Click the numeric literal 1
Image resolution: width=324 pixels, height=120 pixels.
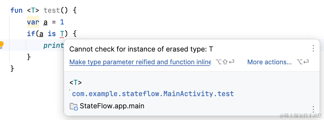[62, 22]
